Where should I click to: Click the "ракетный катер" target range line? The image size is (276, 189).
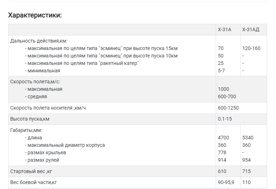pos(82,63)
